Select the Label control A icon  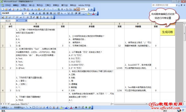[44, 17]
